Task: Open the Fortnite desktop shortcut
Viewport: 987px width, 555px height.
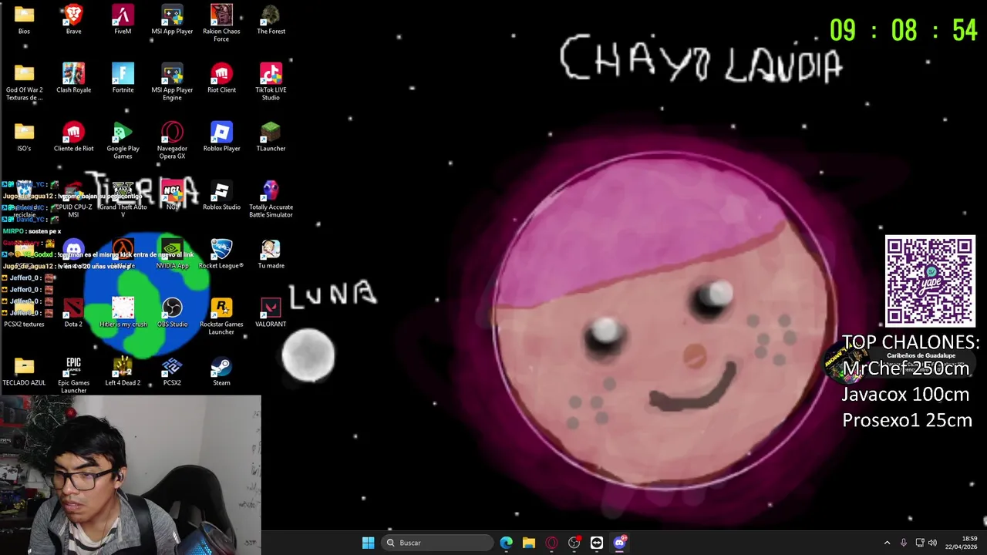Action: [x=123, y=79]
